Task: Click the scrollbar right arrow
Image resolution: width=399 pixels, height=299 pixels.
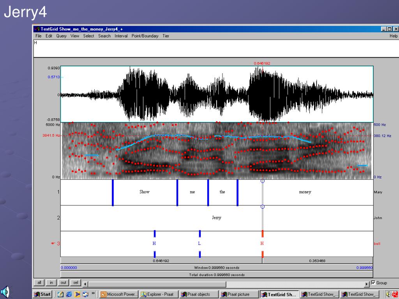Action: 367,284
